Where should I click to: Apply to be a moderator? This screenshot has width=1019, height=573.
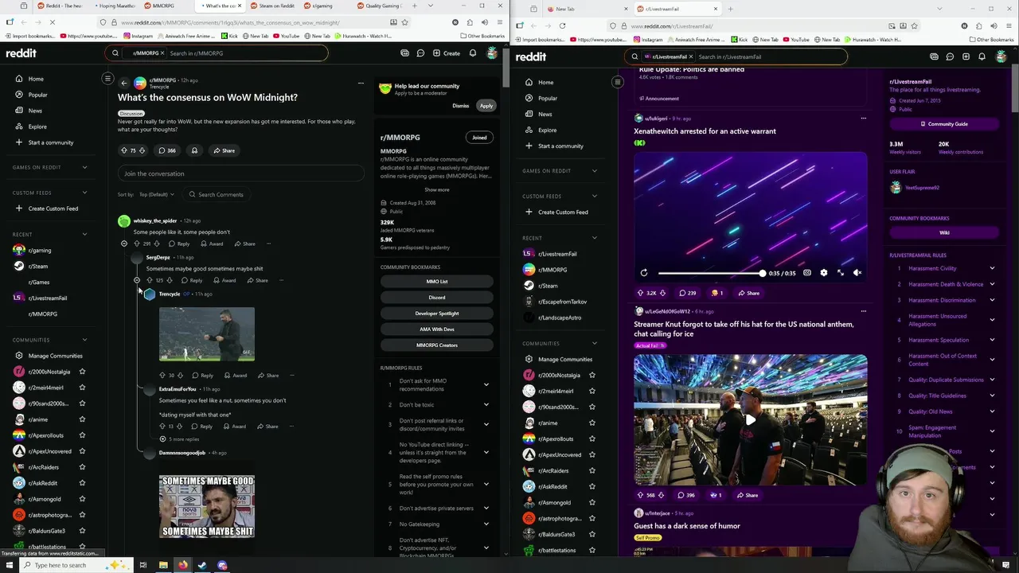(x=486, y=106)
